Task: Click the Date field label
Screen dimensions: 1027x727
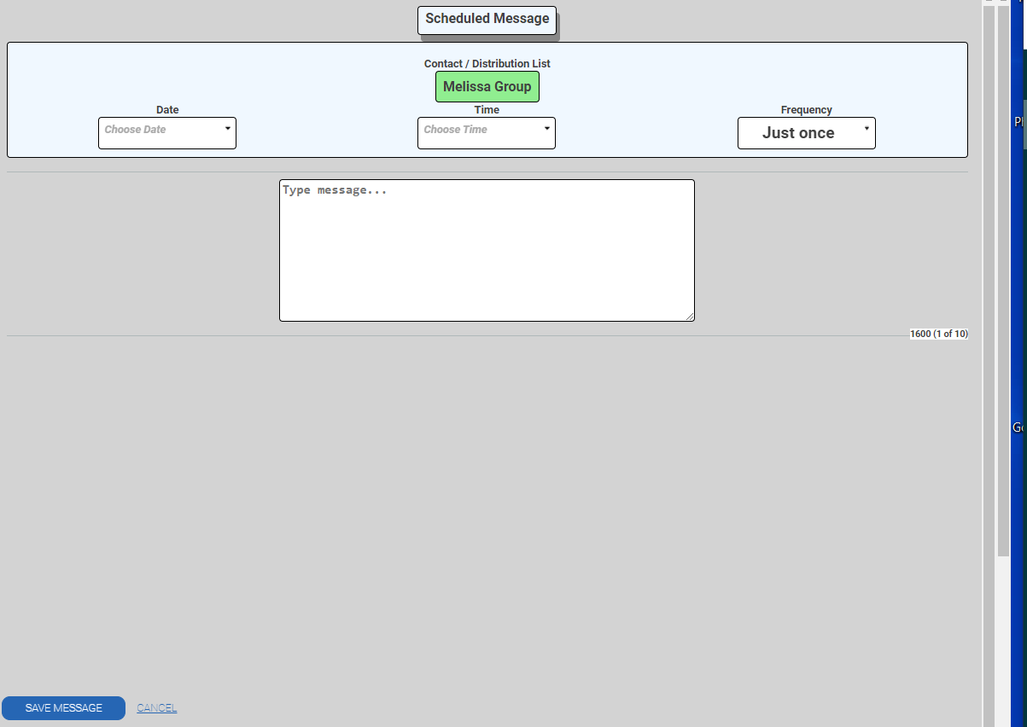Action: click(167, 110)
